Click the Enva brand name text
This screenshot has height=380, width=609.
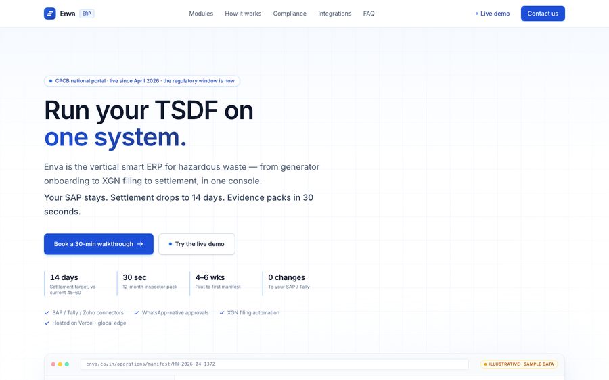point(68,14)
